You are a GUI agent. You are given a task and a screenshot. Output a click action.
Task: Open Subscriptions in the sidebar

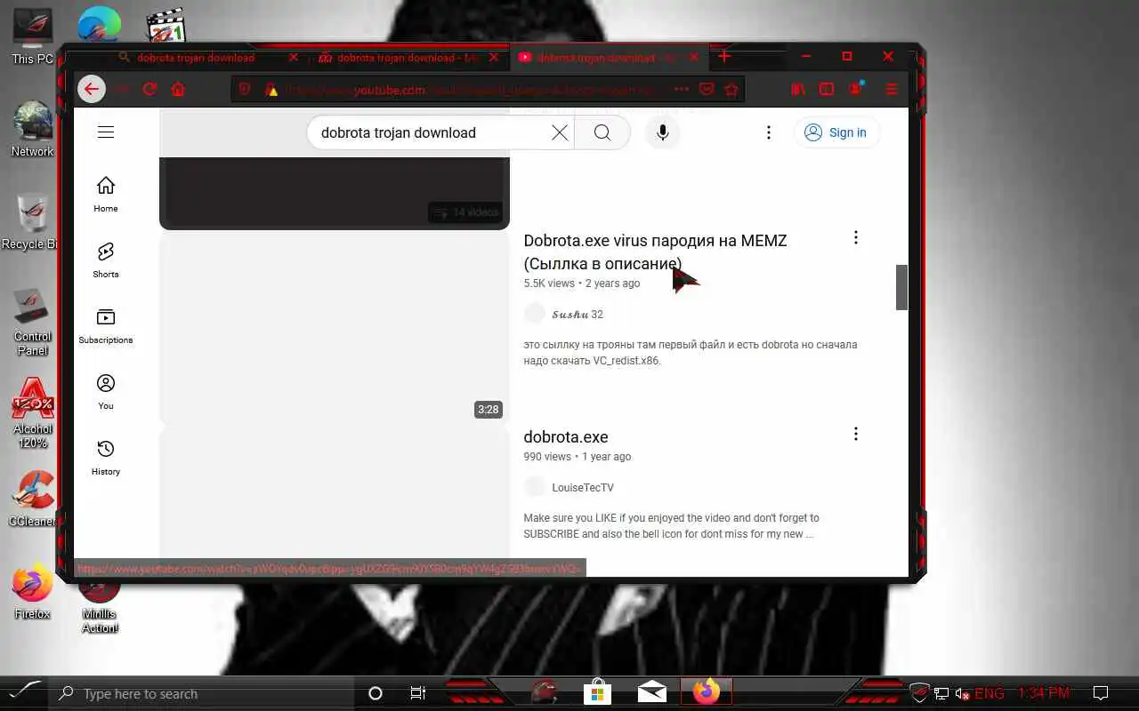point(106,325)
